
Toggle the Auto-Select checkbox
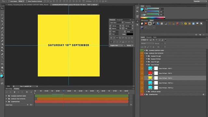pyautogui.click(x=9, y=1)
